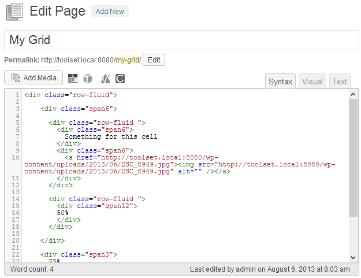The width and height of the screenshot is (361, 278).
Task: Click the Word count: 4 status text
Action: pos(32,269)
